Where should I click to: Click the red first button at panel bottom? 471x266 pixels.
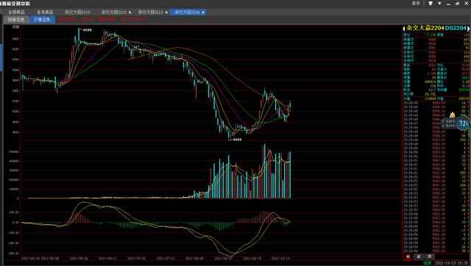(x=408, y=256)
